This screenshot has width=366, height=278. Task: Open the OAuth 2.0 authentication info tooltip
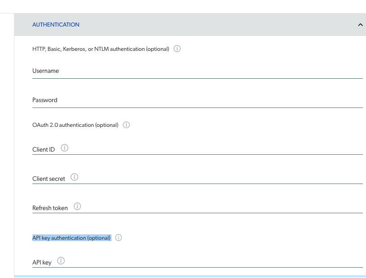126,125
